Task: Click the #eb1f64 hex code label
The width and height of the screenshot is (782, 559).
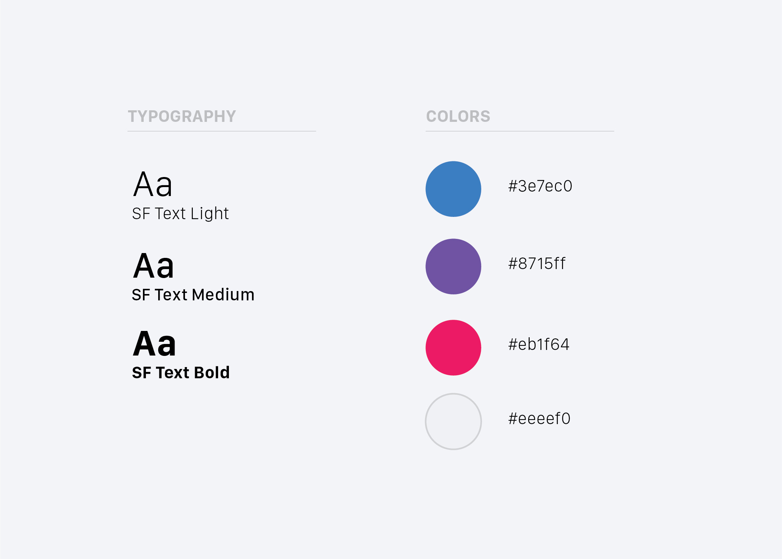Action: point(539,344)
